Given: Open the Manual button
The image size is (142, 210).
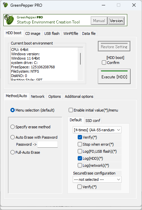Looking at the screenshot, I should tap(99, 21).
